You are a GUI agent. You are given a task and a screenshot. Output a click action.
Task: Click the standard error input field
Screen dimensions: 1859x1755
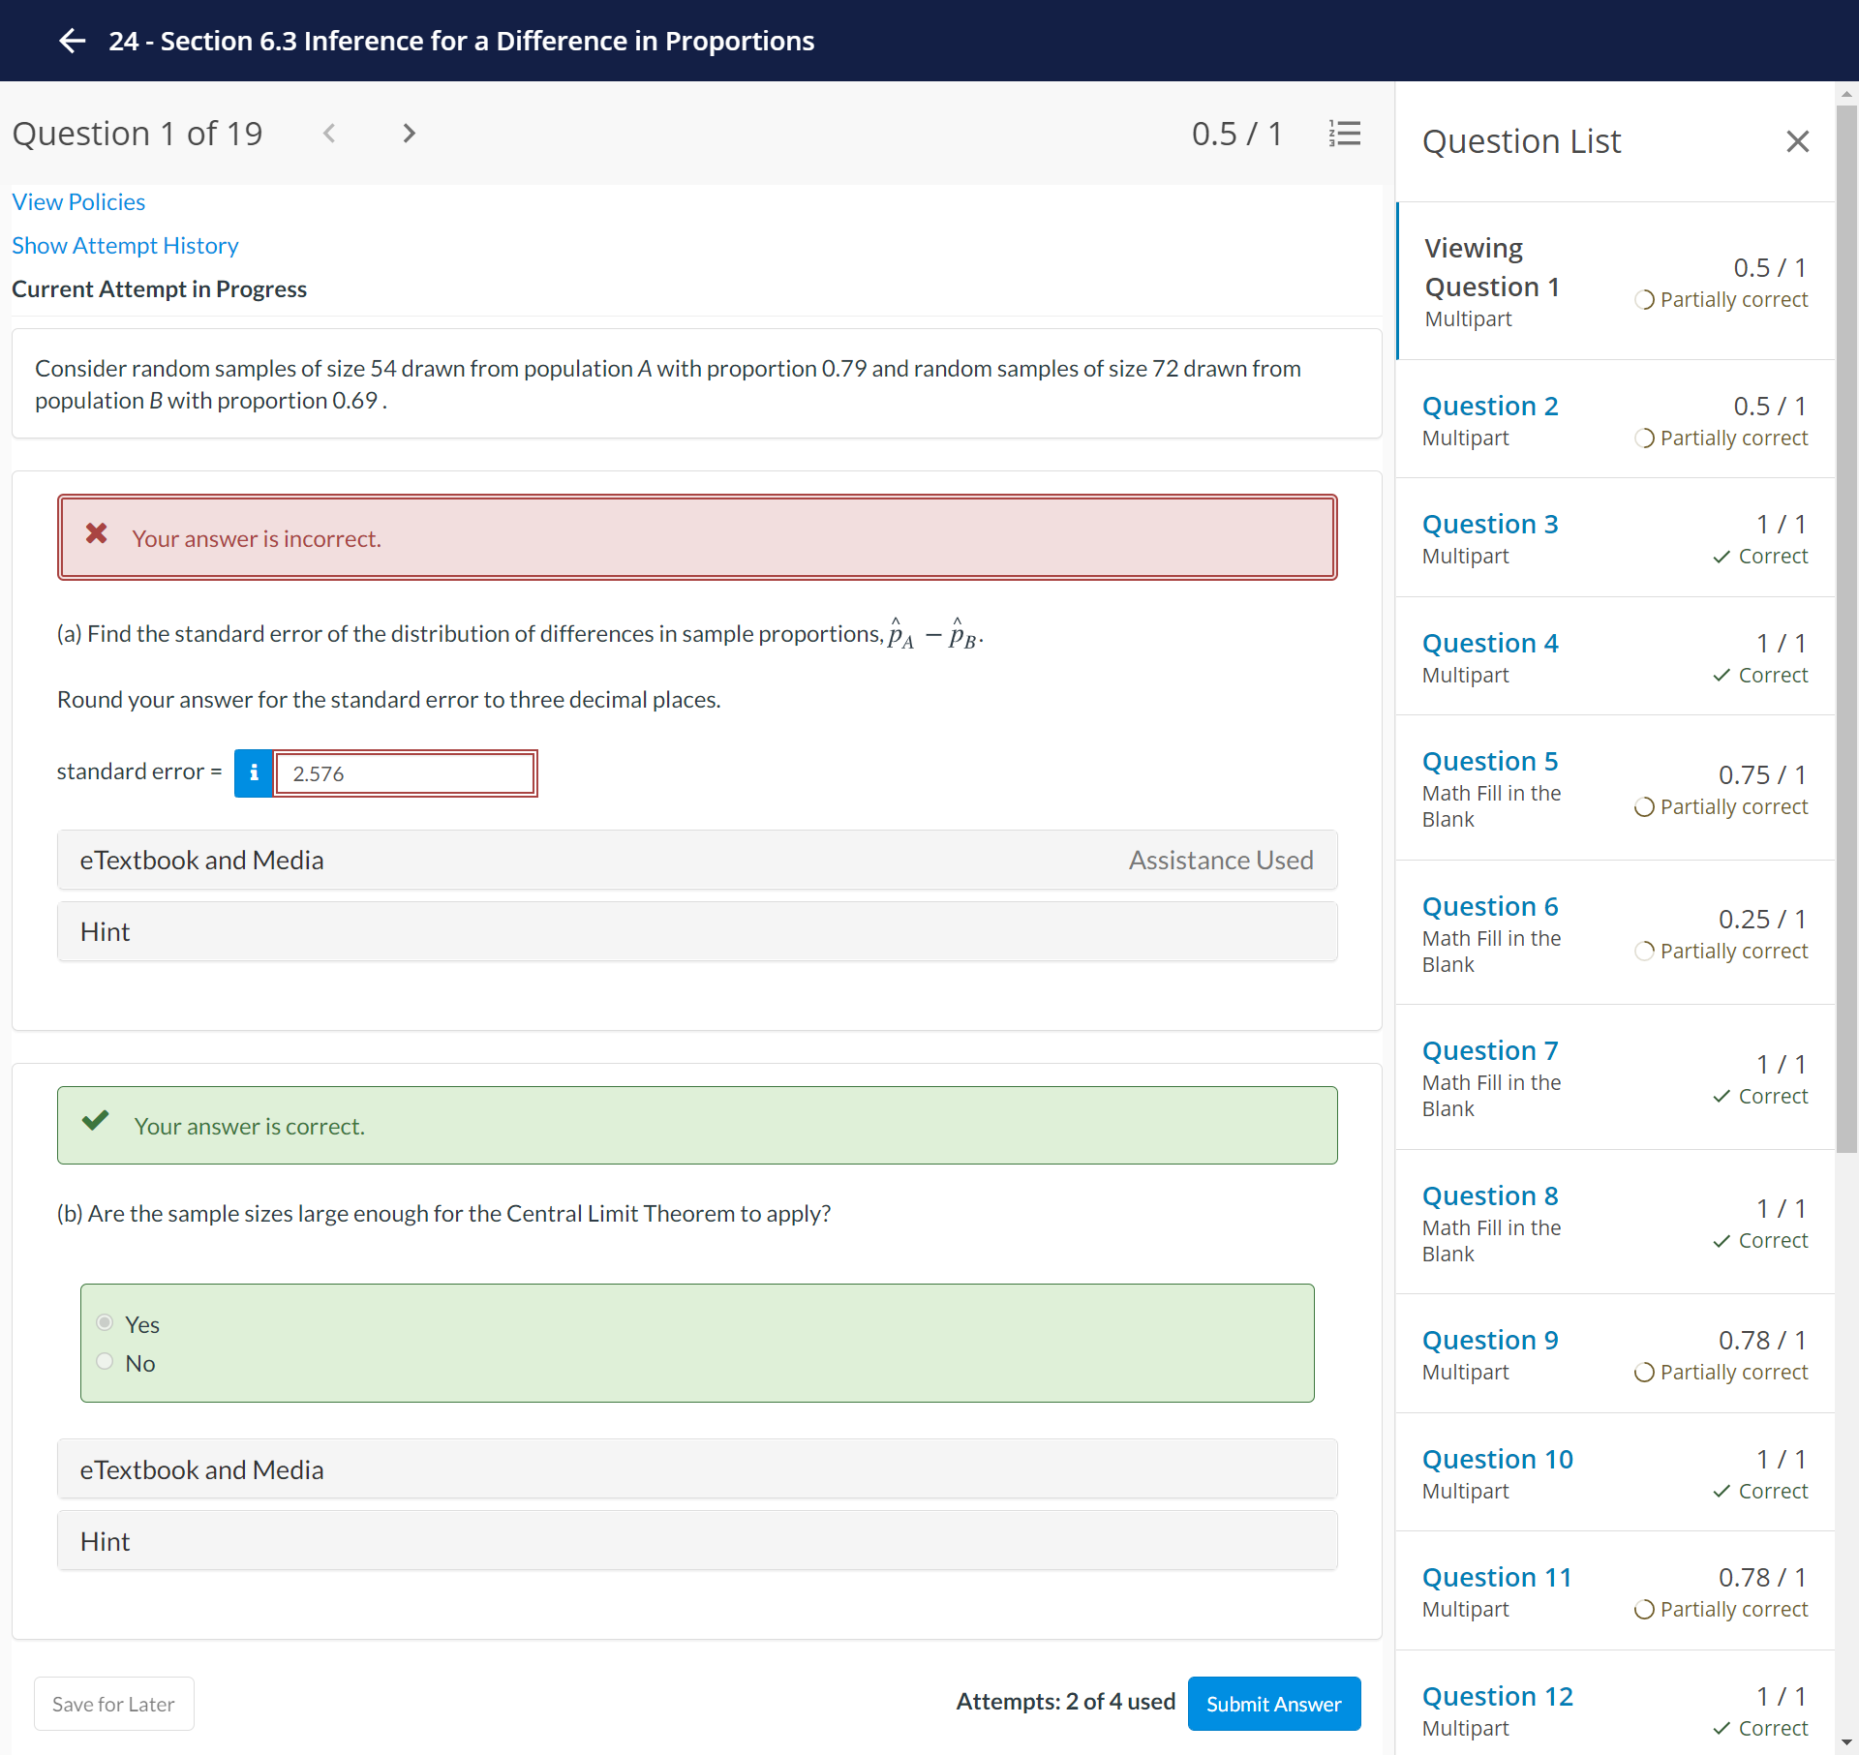(405, 773)
